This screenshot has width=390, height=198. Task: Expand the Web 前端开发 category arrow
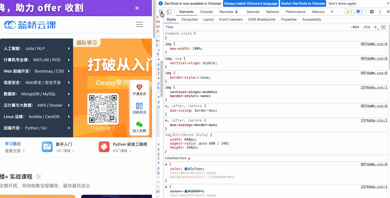coord(69,71)
